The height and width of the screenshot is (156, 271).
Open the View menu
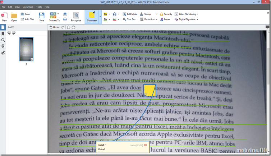click(17, 7)
